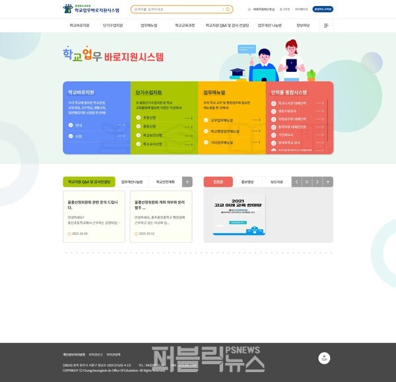Screen dimensions: 396x382
Task: Click round icon beside 방과후학교 강사
Action: click(273, 143)
